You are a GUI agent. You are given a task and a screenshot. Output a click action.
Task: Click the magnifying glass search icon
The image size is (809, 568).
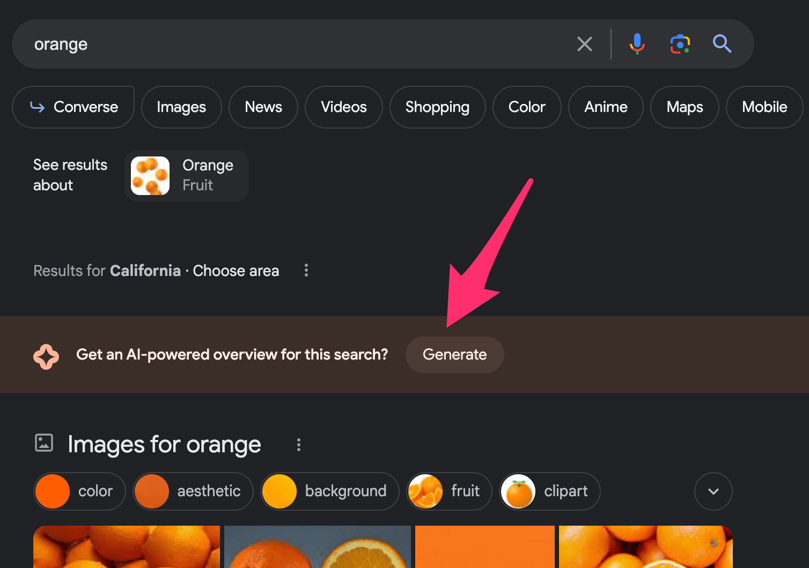point(722,43)
